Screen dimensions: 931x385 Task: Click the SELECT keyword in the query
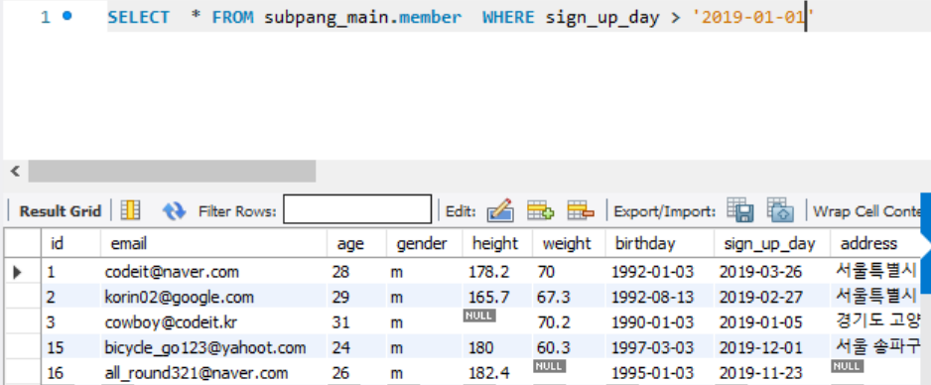(x=139, y=17)
